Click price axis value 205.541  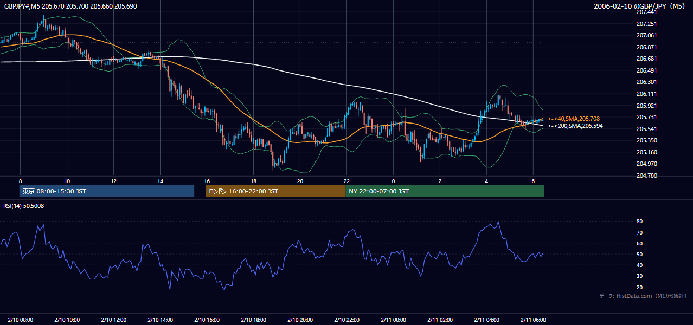coord(646,129)
